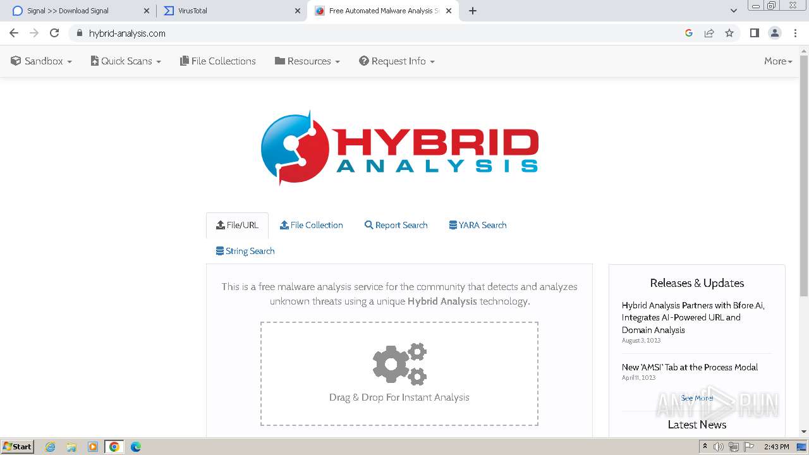Viewport: 809px width, 455px height.
Task: Select String Search tab
Action: [245, 251]
